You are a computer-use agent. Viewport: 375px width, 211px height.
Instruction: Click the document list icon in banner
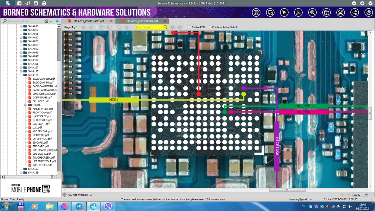tap(256, 13)
